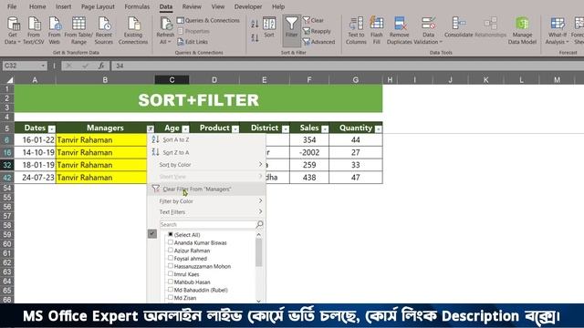Click Remove Duplicates
Viewport: 584px width, 328px height.
tap(400, 30)
